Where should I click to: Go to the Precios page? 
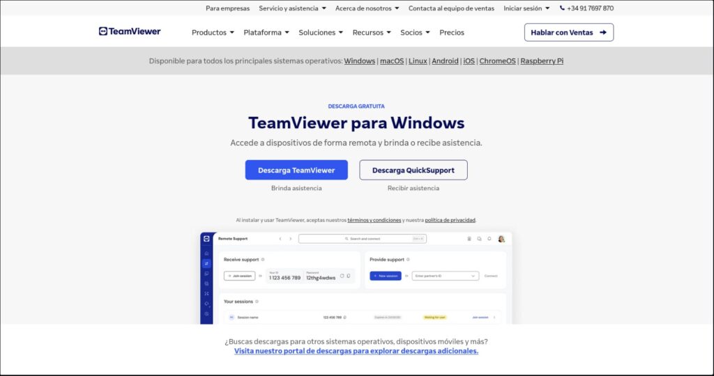click(x=452, y=33)
